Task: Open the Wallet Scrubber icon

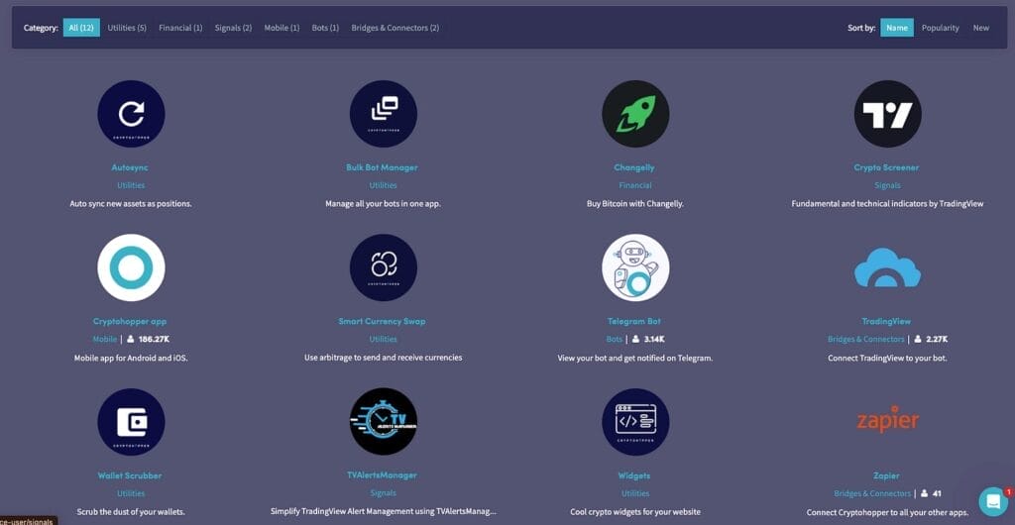Action: pyautogui.click(x=131, y=421)
